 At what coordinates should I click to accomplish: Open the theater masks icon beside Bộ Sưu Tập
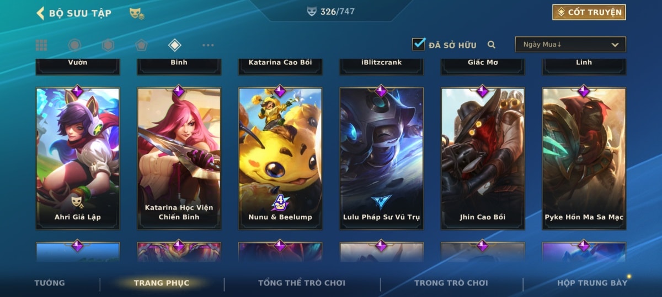(137, 13)
